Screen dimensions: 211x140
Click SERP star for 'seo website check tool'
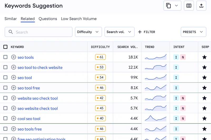tap(204, 108)
